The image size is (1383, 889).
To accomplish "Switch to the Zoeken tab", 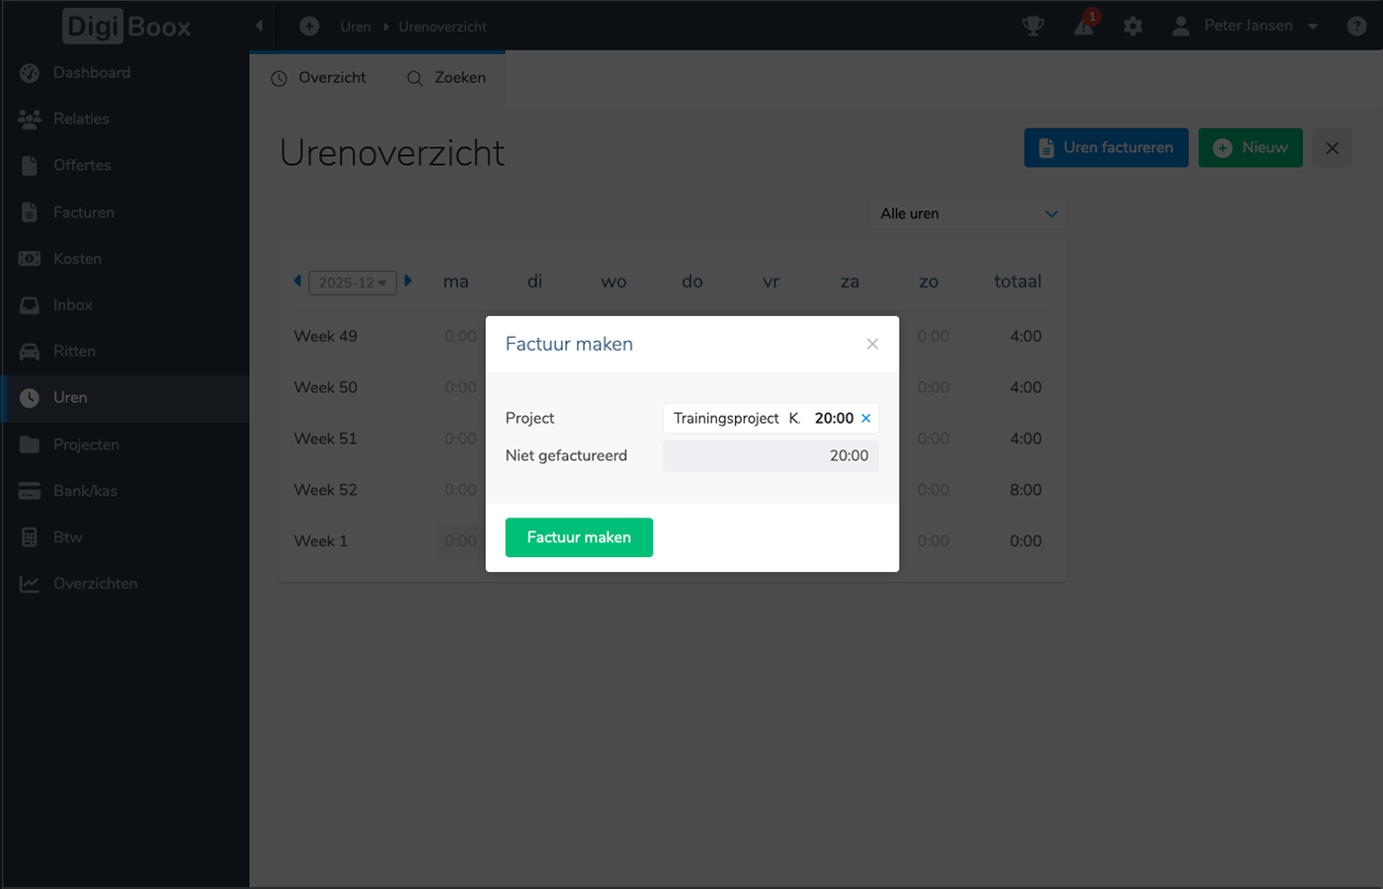I will 447,78.
